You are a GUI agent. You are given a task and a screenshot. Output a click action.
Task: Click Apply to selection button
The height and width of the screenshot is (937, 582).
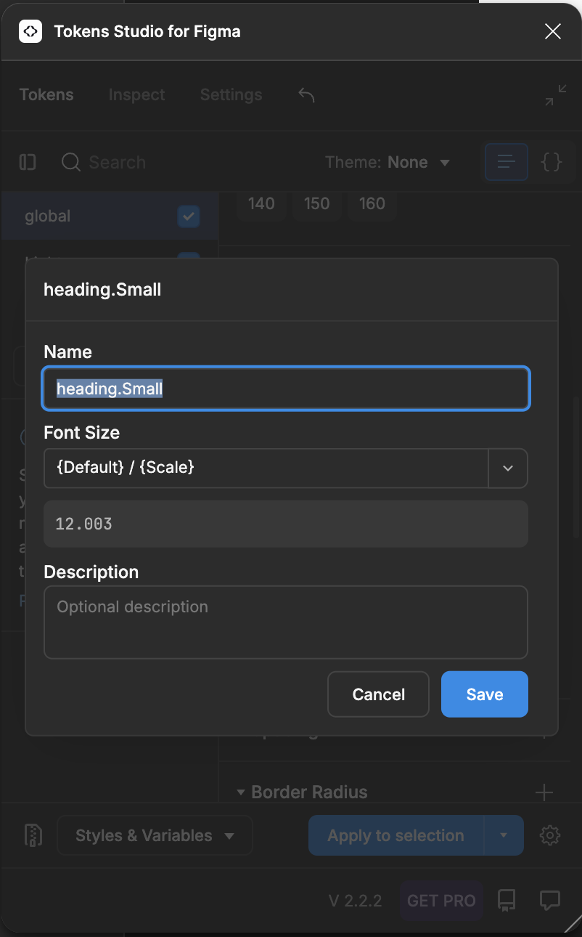tap(395, 835)
